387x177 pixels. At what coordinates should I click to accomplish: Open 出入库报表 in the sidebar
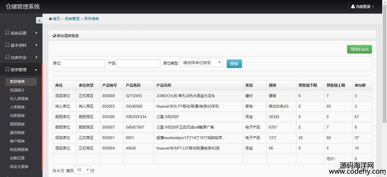point(19,99)
